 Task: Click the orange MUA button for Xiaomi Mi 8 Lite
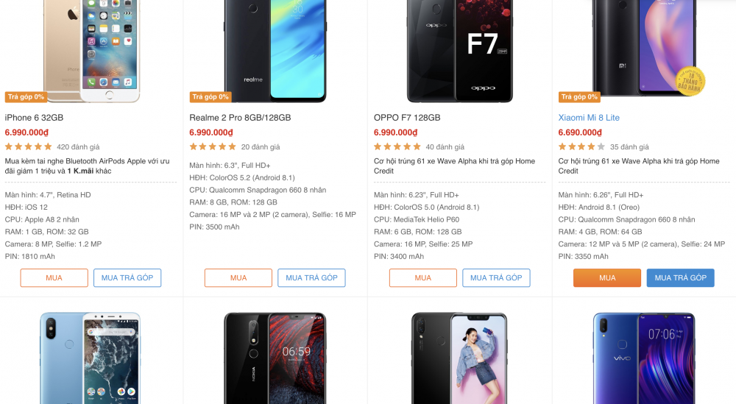click(607, 277)
